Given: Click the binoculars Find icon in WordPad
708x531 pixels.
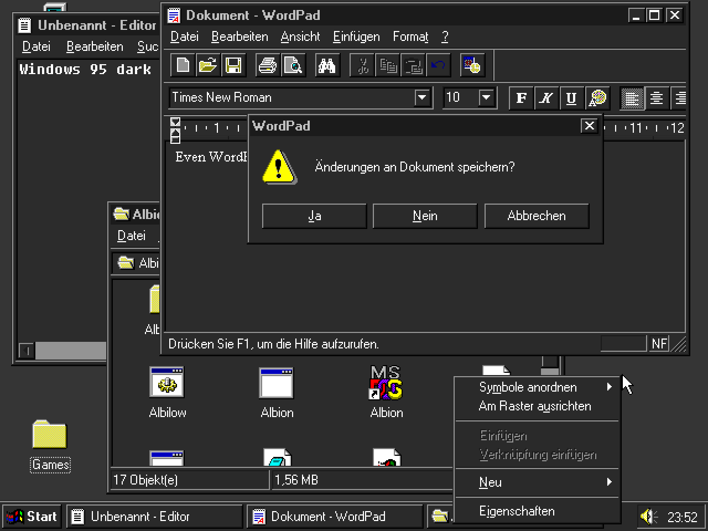Looking at the screenshot, I should click(x=327, y=65).
